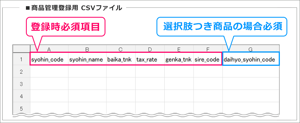300x123 pixels.
Task: Select row 3 header
Action: 21,84
